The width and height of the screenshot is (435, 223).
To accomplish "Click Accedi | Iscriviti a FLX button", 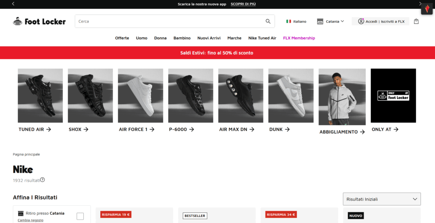I will coord(380,21).
